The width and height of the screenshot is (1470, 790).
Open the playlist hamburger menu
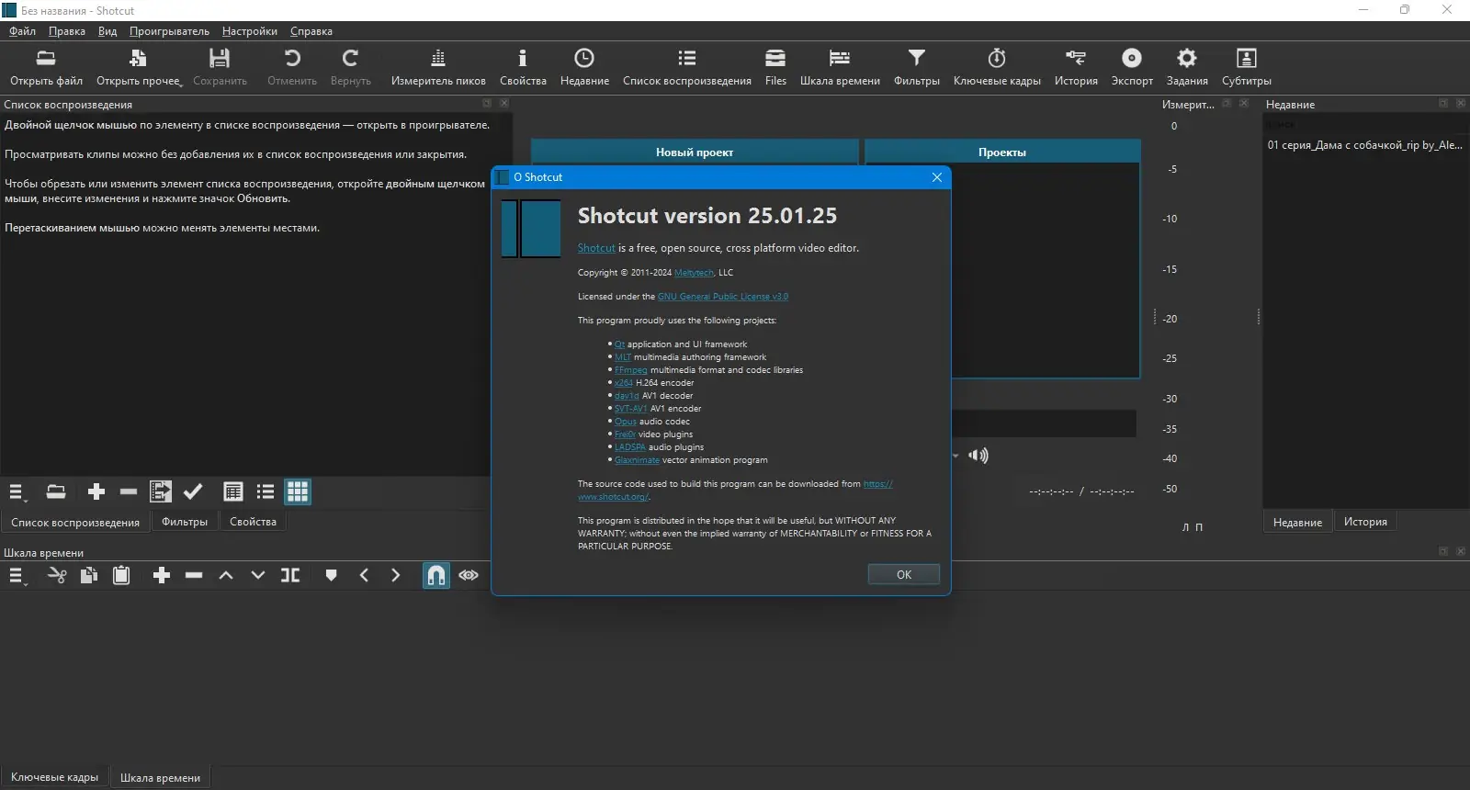click(17, 492)
